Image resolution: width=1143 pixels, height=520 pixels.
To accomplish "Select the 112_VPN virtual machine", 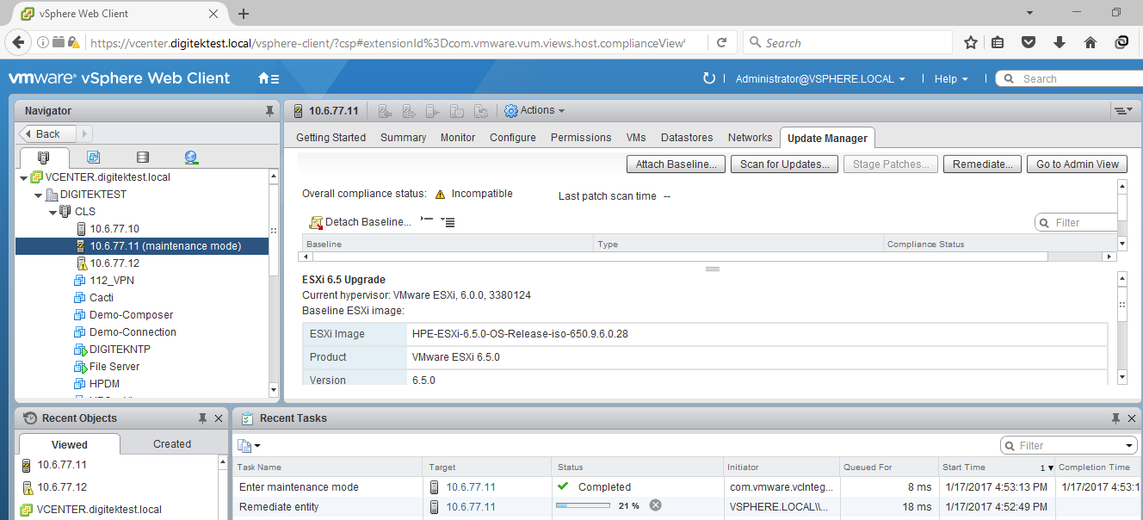I will [111, 281].
